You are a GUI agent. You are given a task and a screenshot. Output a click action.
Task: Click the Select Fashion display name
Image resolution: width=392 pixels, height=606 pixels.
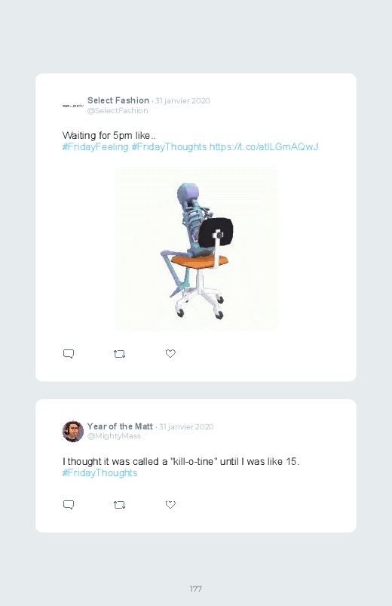coord(118,100)
